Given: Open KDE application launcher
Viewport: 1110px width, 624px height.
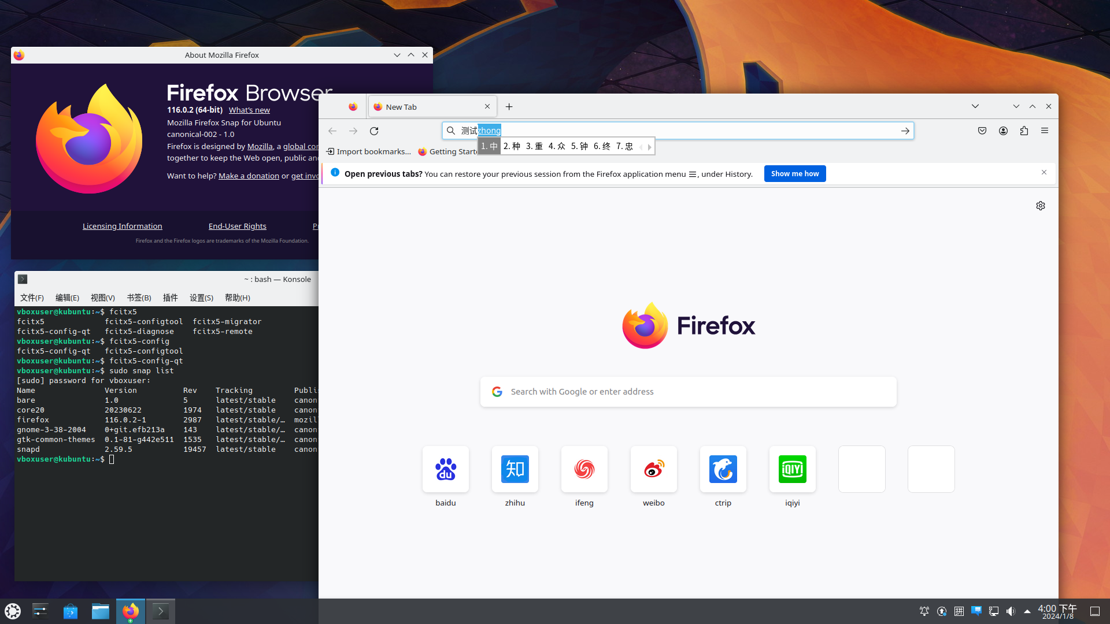Looking at the screenshot, I should tap(13, 611).
